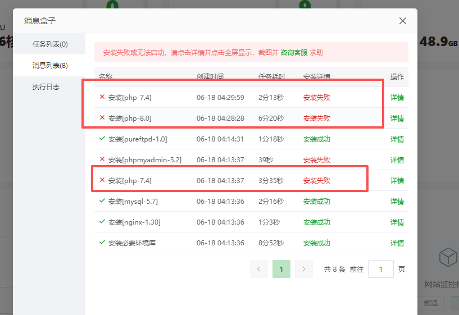The height and width of the screenshot is (315, 459).
Task: Select the 安装[pureftpd-1.0] task name
Action: (x=138, y=139)
